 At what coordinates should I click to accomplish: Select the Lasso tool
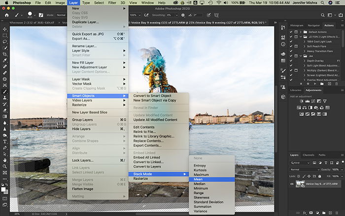4,41
